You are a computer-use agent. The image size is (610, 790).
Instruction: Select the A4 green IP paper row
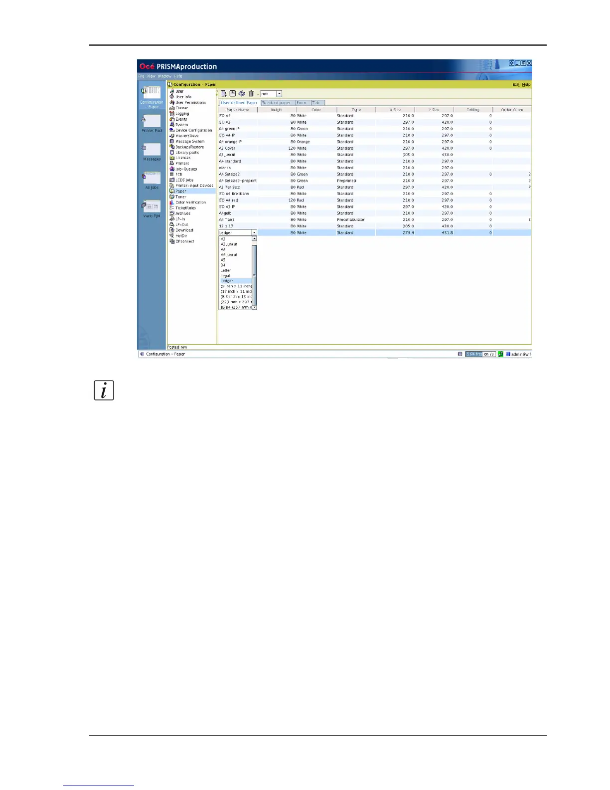click(375, 129)
